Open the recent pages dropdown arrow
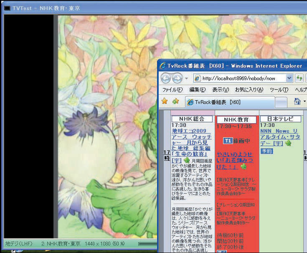This screenshot has height=253, width=307. [187, 78]
